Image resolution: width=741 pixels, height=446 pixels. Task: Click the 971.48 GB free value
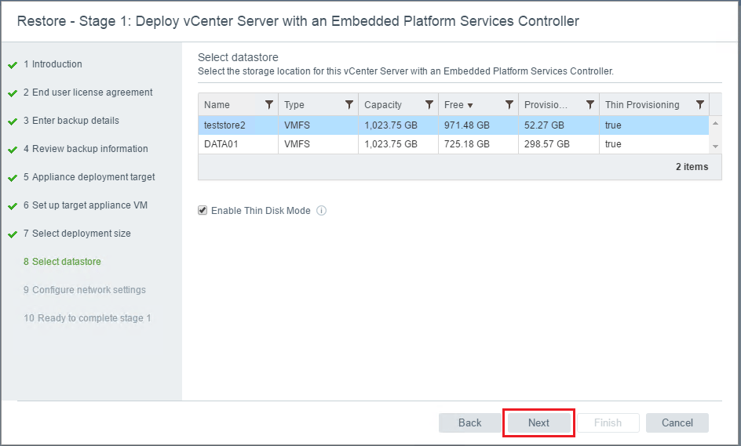coord(466,125)
